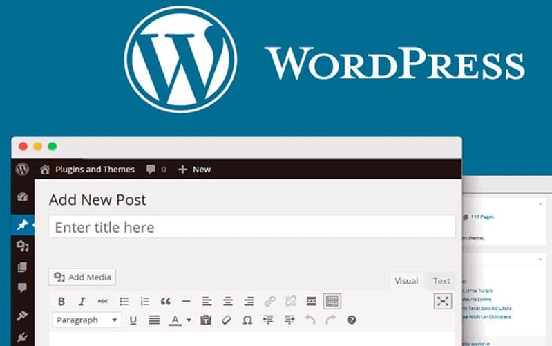Collapse the panel containing '111 Pages'
552x346 pixels.
tap(540, 204)
